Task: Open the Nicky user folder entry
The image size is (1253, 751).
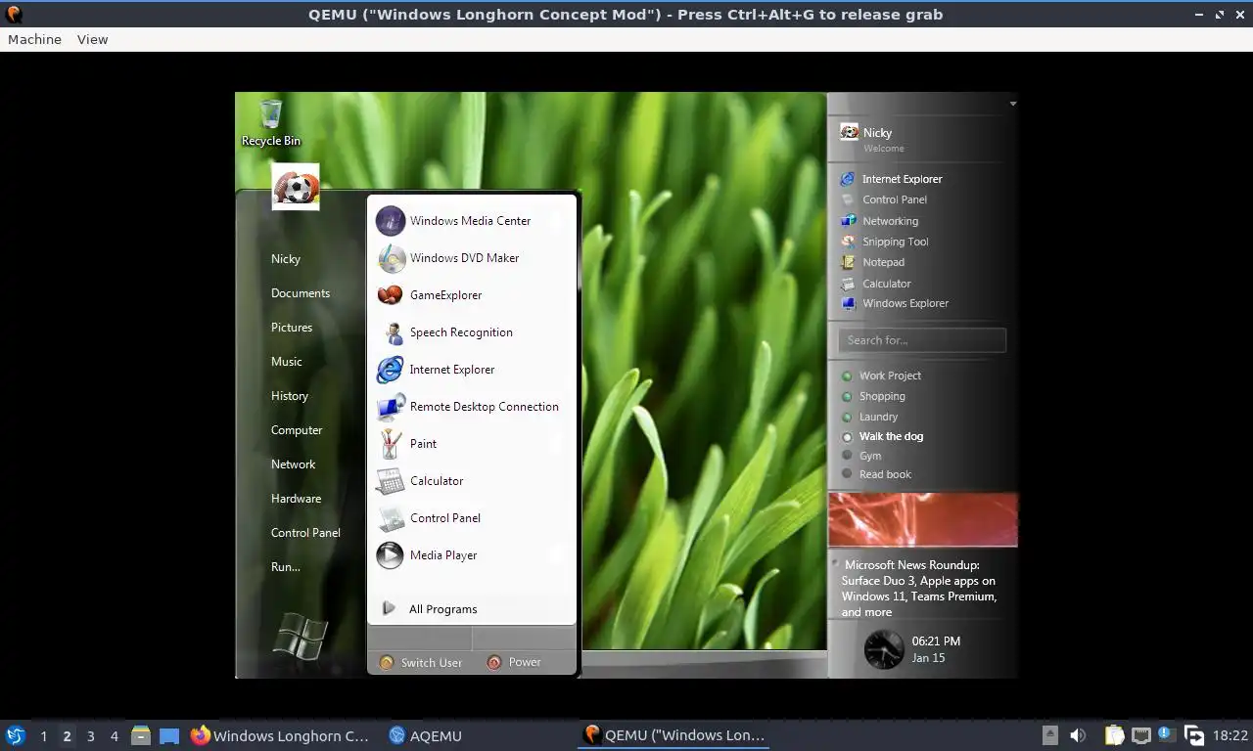Action: pos(286,259)
